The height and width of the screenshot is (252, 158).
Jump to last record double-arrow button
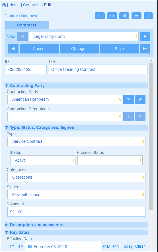click(145, 49)
